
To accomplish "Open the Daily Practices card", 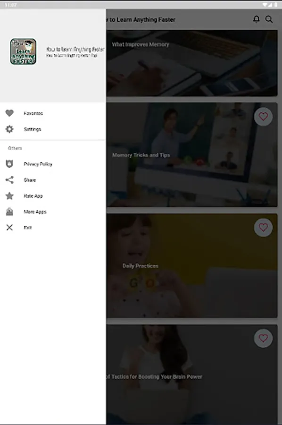I will coord(192,265).
